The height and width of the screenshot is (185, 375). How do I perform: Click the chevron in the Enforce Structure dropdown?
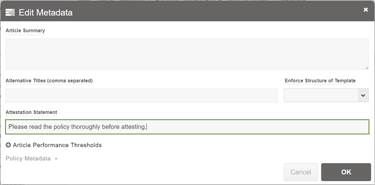363,95
